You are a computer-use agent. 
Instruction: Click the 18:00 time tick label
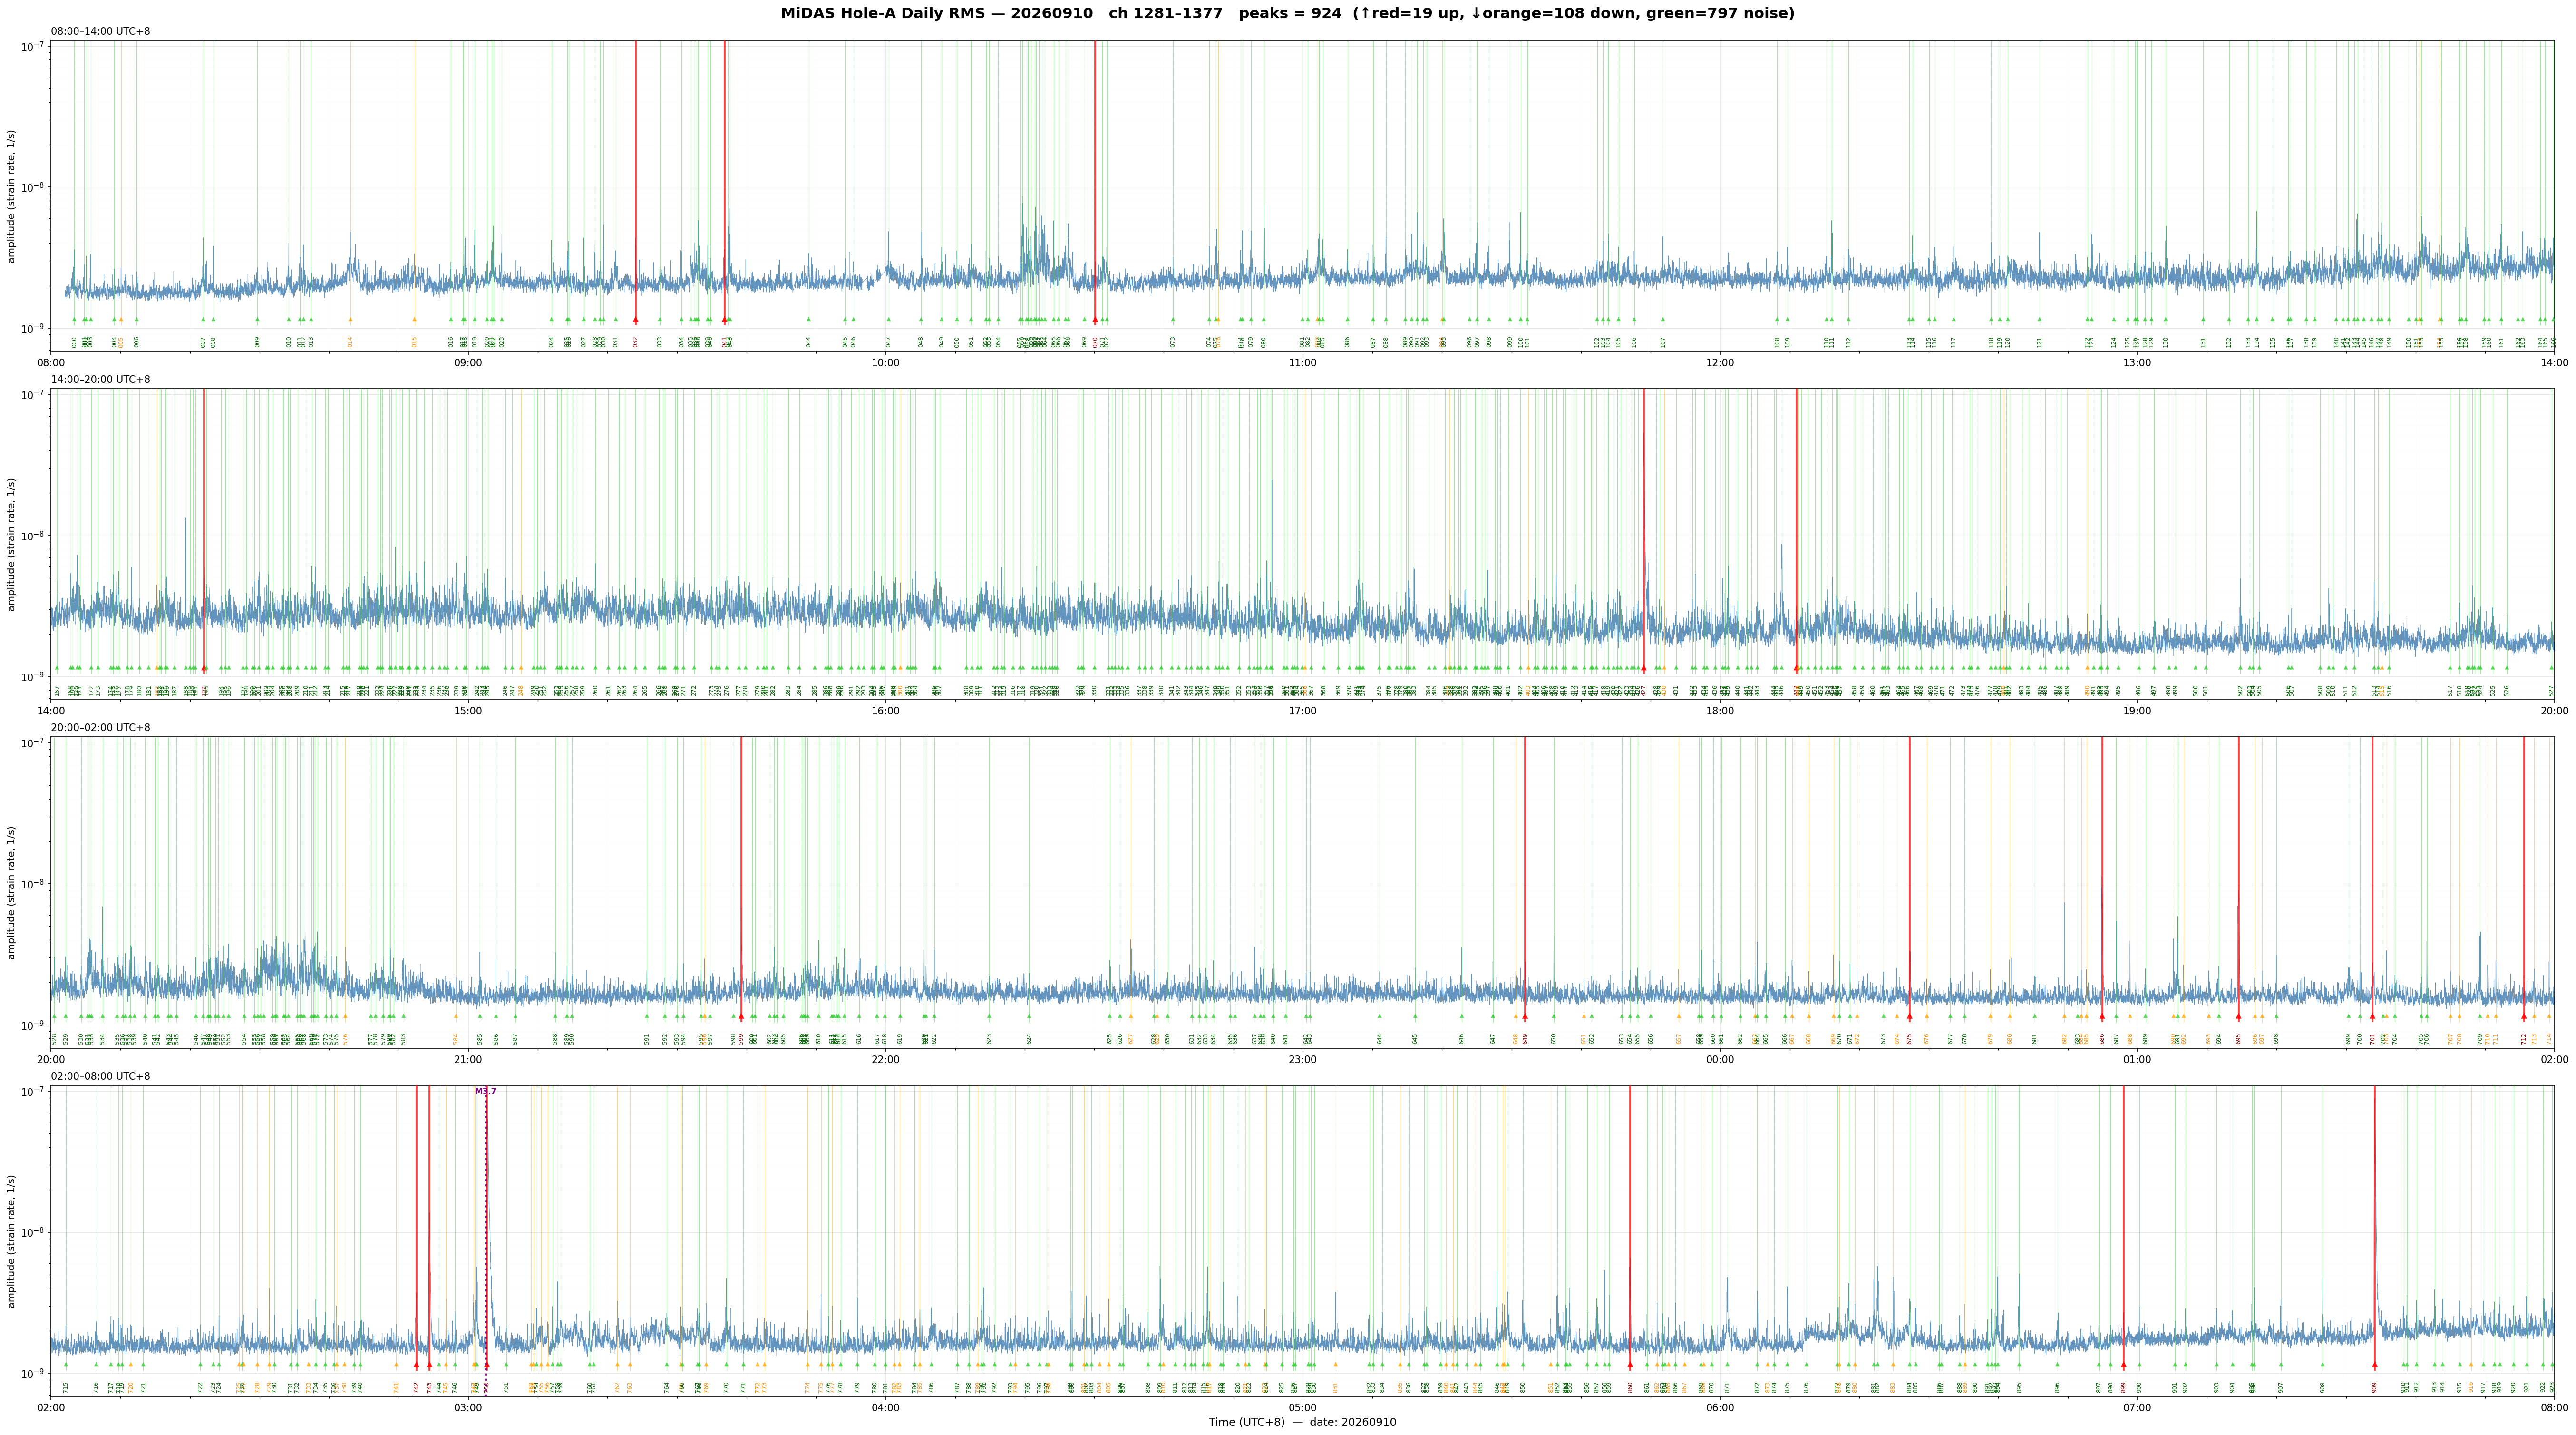pos(1720,711)
